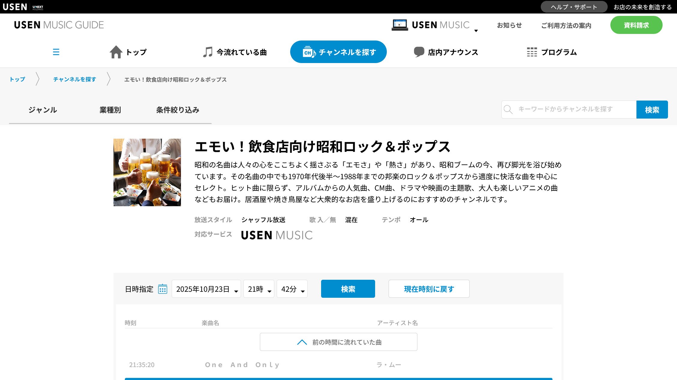This screenshot has height=380, width=677.
Task: Click the USEN logo in top bar
Action: click(15, 7)
